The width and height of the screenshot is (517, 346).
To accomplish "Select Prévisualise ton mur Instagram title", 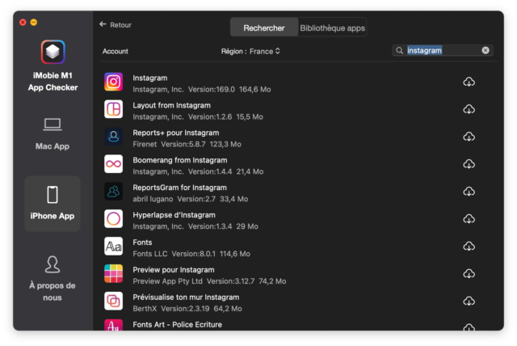I will tap(186, 297).
